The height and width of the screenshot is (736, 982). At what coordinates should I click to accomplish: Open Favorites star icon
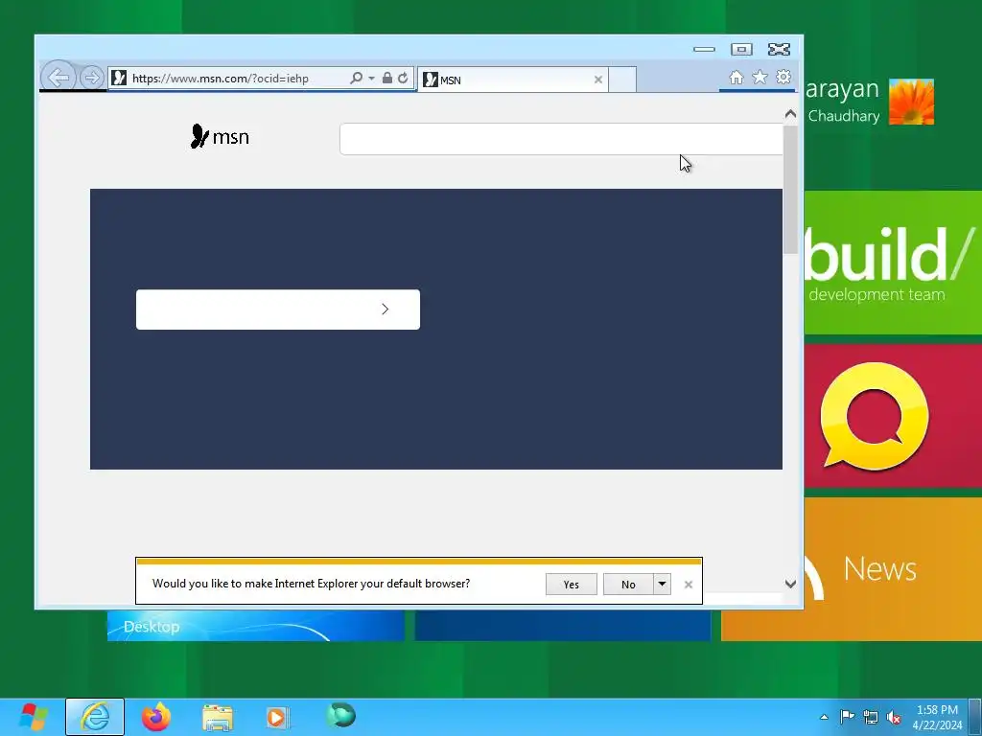760,77
